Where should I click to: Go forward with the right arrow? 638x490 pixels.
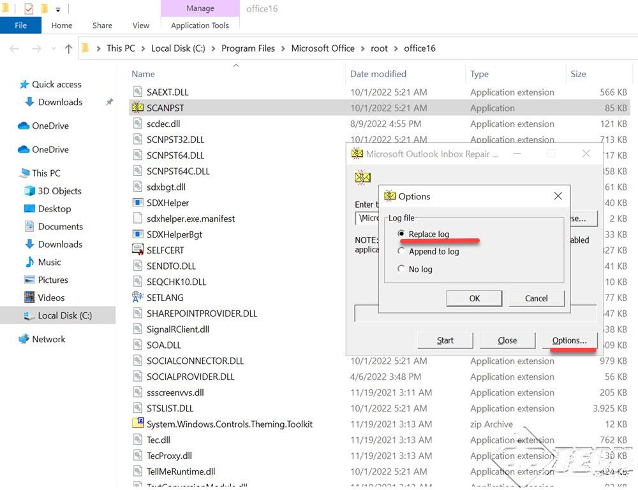36,49
